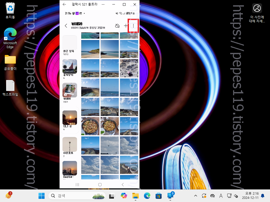Click the taskbar 검색 search box
The height and width of the screenshot is (202, 270).
77,196
